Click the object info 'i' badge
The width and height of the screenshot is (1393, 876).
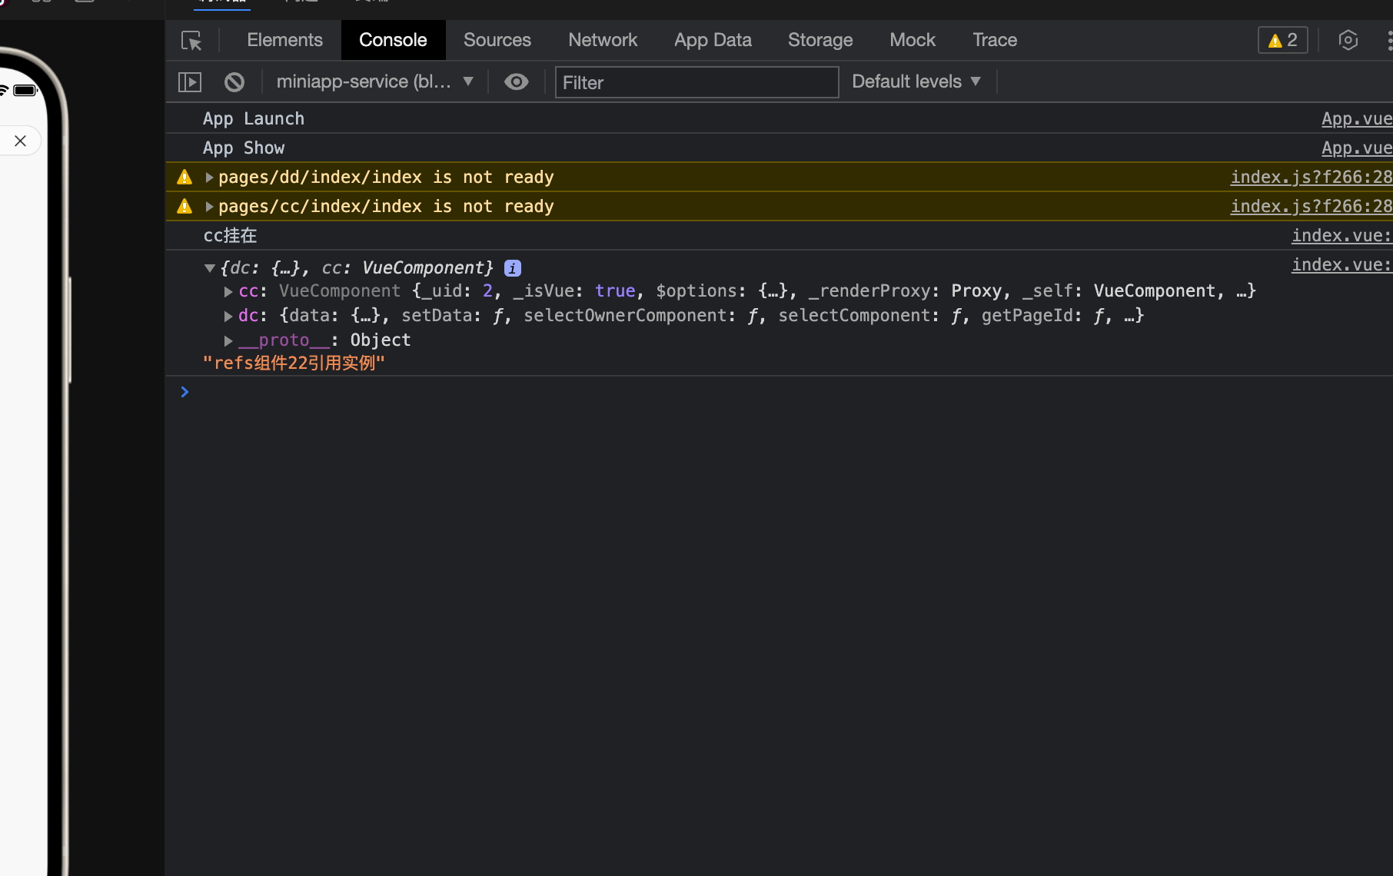pos(512,268)
